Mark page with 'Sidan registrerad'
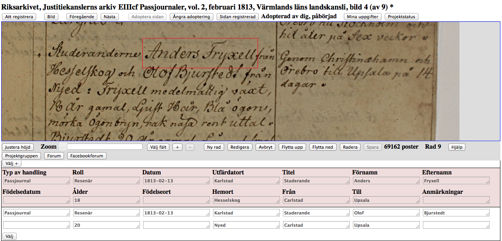This screenshot has height=241, width=502. click(x=238, y=17)
